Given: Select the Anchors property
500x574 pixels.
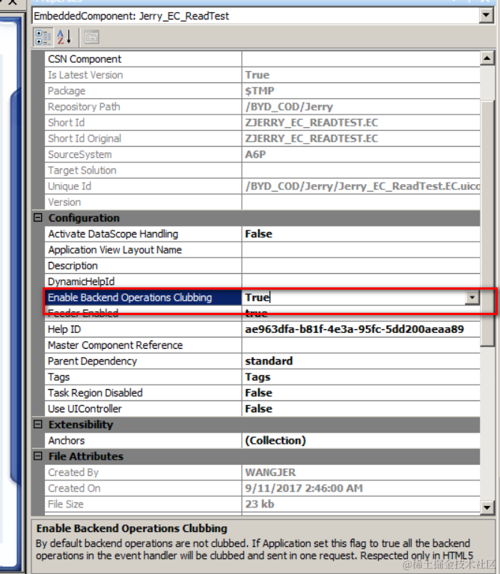Looking at the screenshot, I should click(143, 441).
